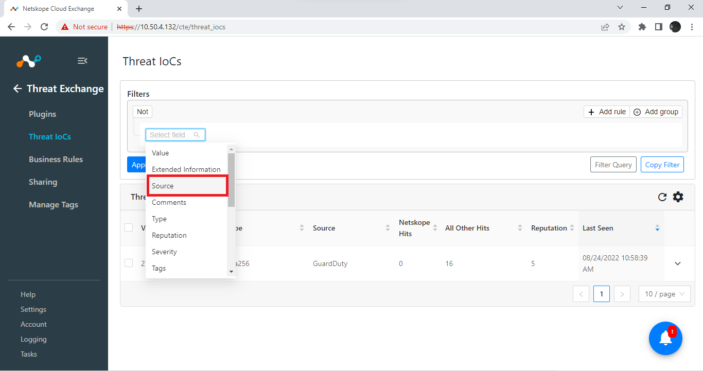
Task: Click next page arrow in pagination
Action: [x=622, y=294]
